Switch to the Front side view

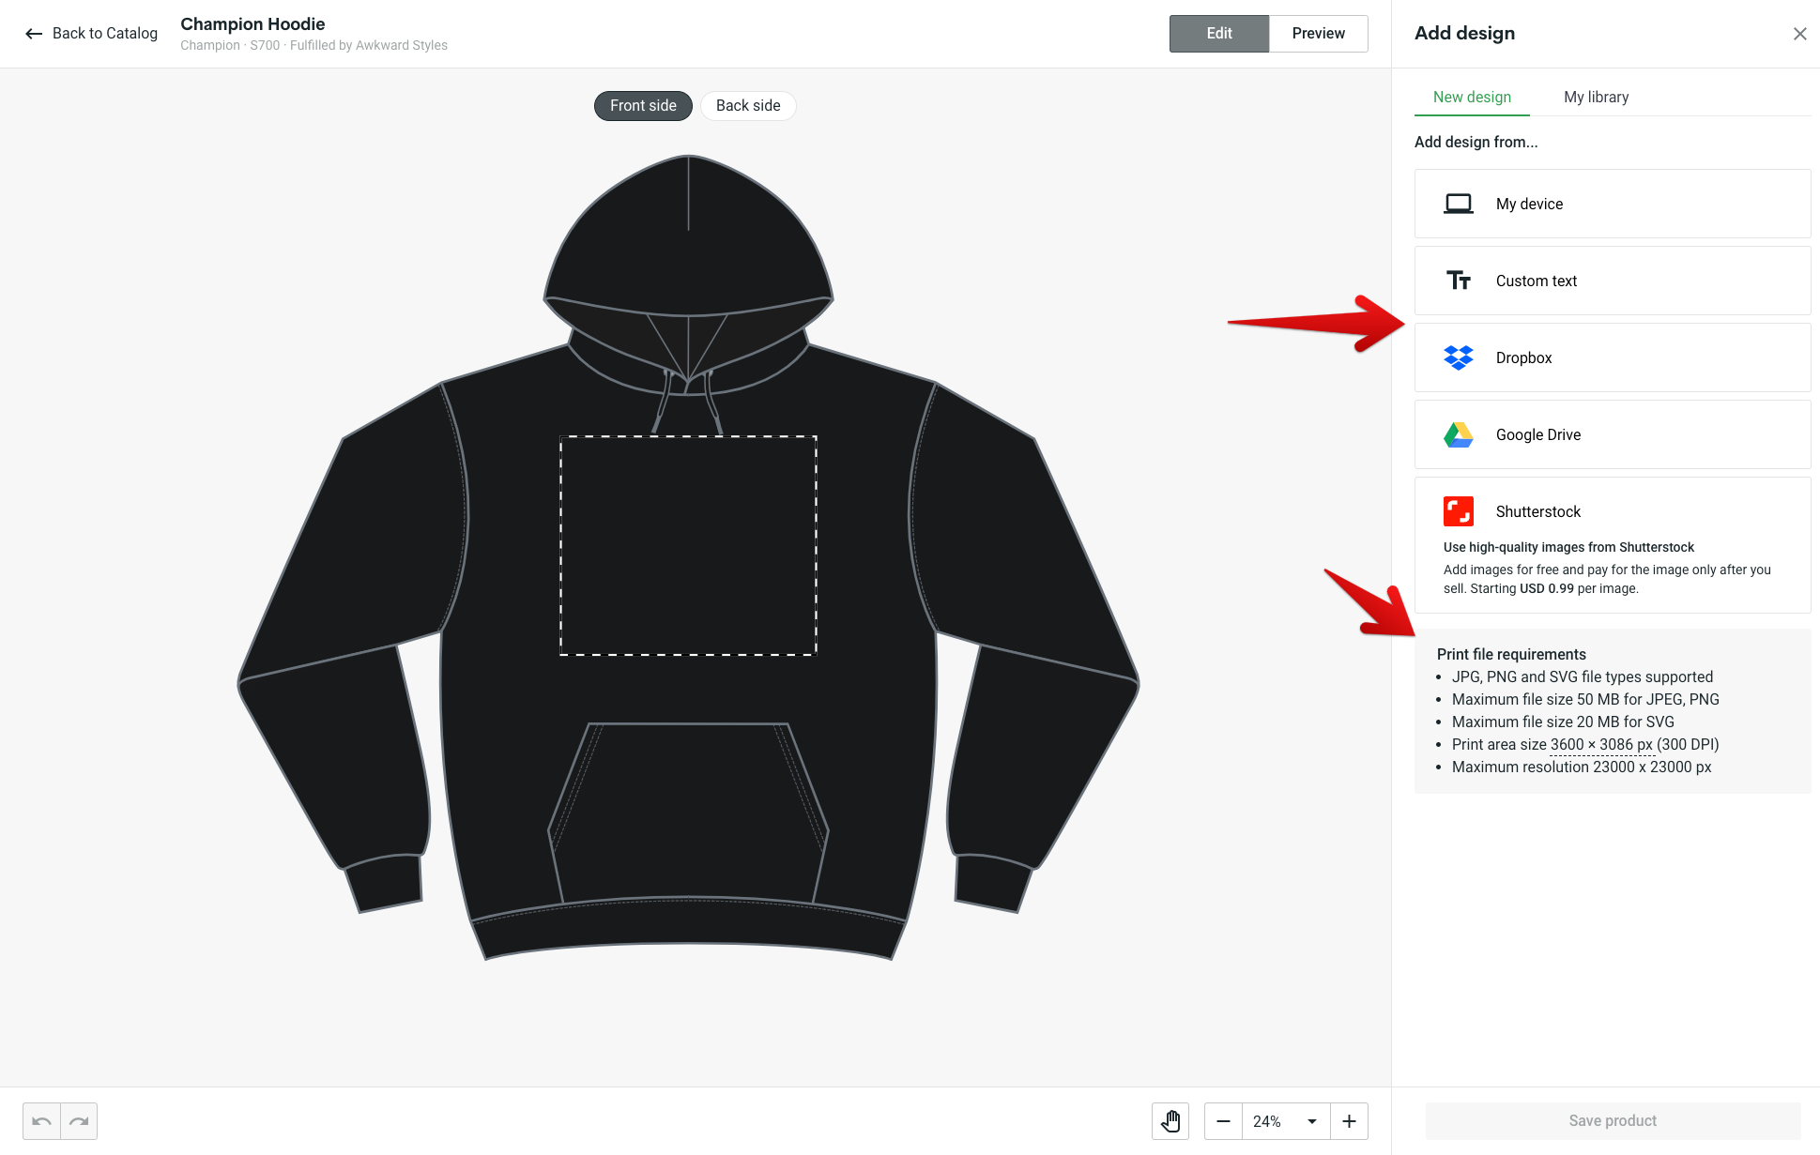pos(642,105)
